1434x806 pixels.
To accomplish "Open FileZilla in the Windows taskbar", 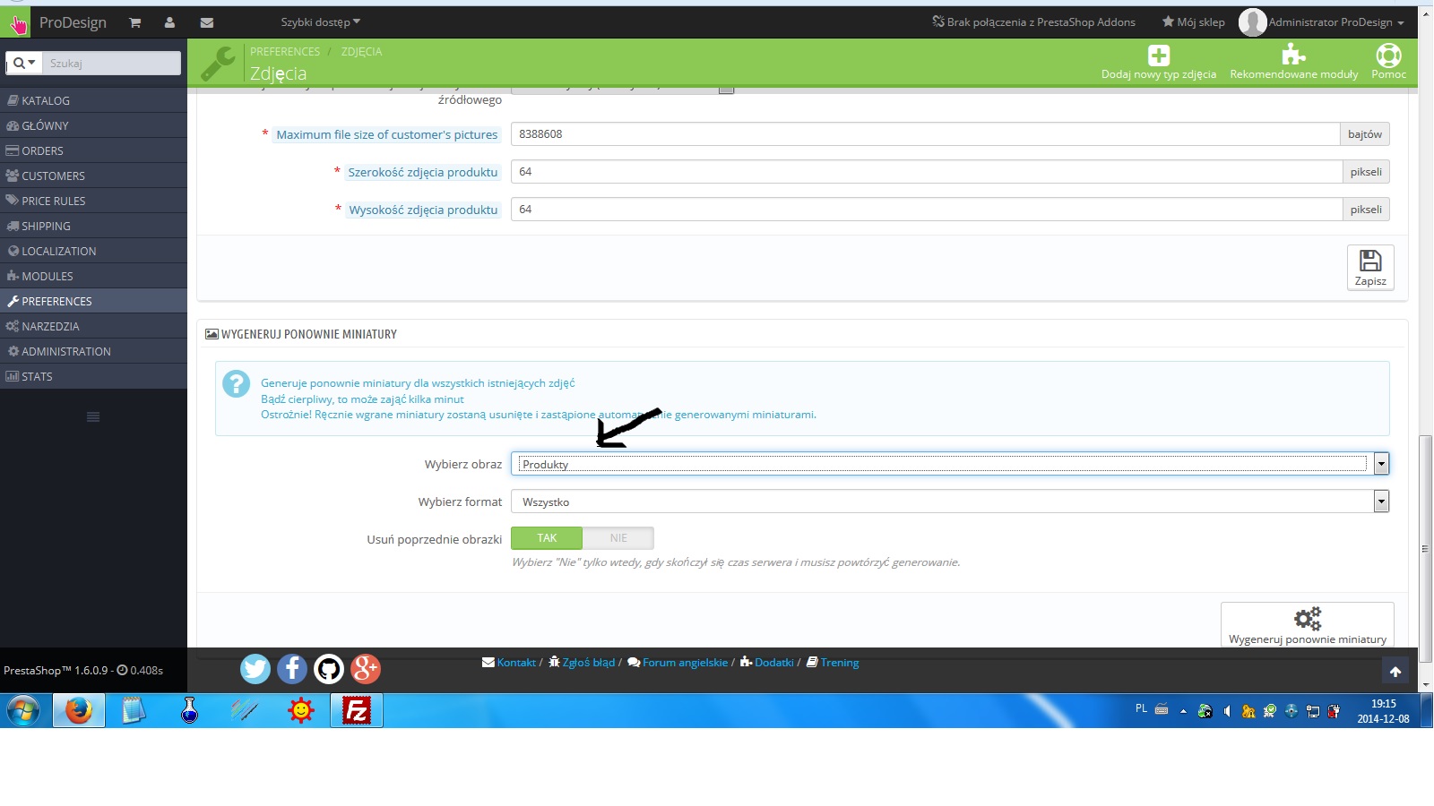I will [x=357, y=711].
